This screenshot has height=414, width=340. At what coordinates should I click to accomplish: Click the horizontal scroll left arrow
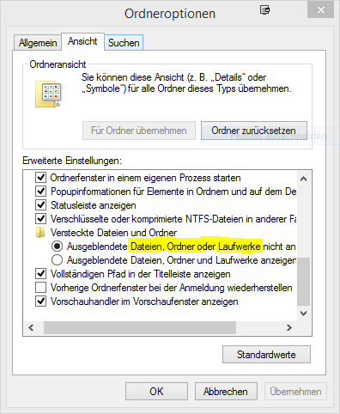tap(31, 327)
